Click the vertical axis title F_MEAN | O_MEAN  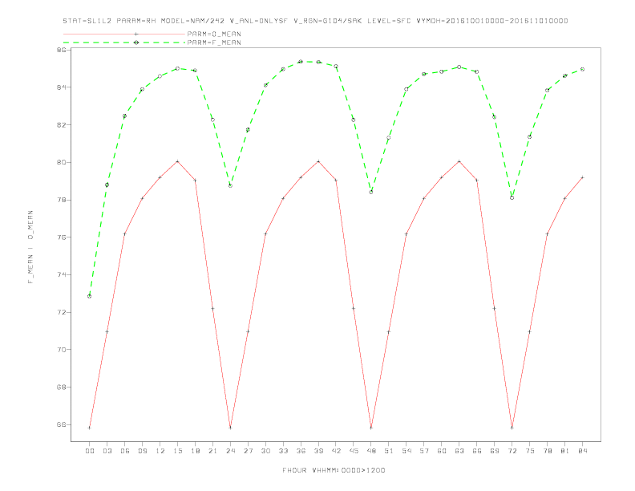(x=30, y=247)
